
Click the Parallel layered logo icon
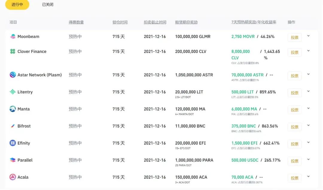[x=13, y=160]
